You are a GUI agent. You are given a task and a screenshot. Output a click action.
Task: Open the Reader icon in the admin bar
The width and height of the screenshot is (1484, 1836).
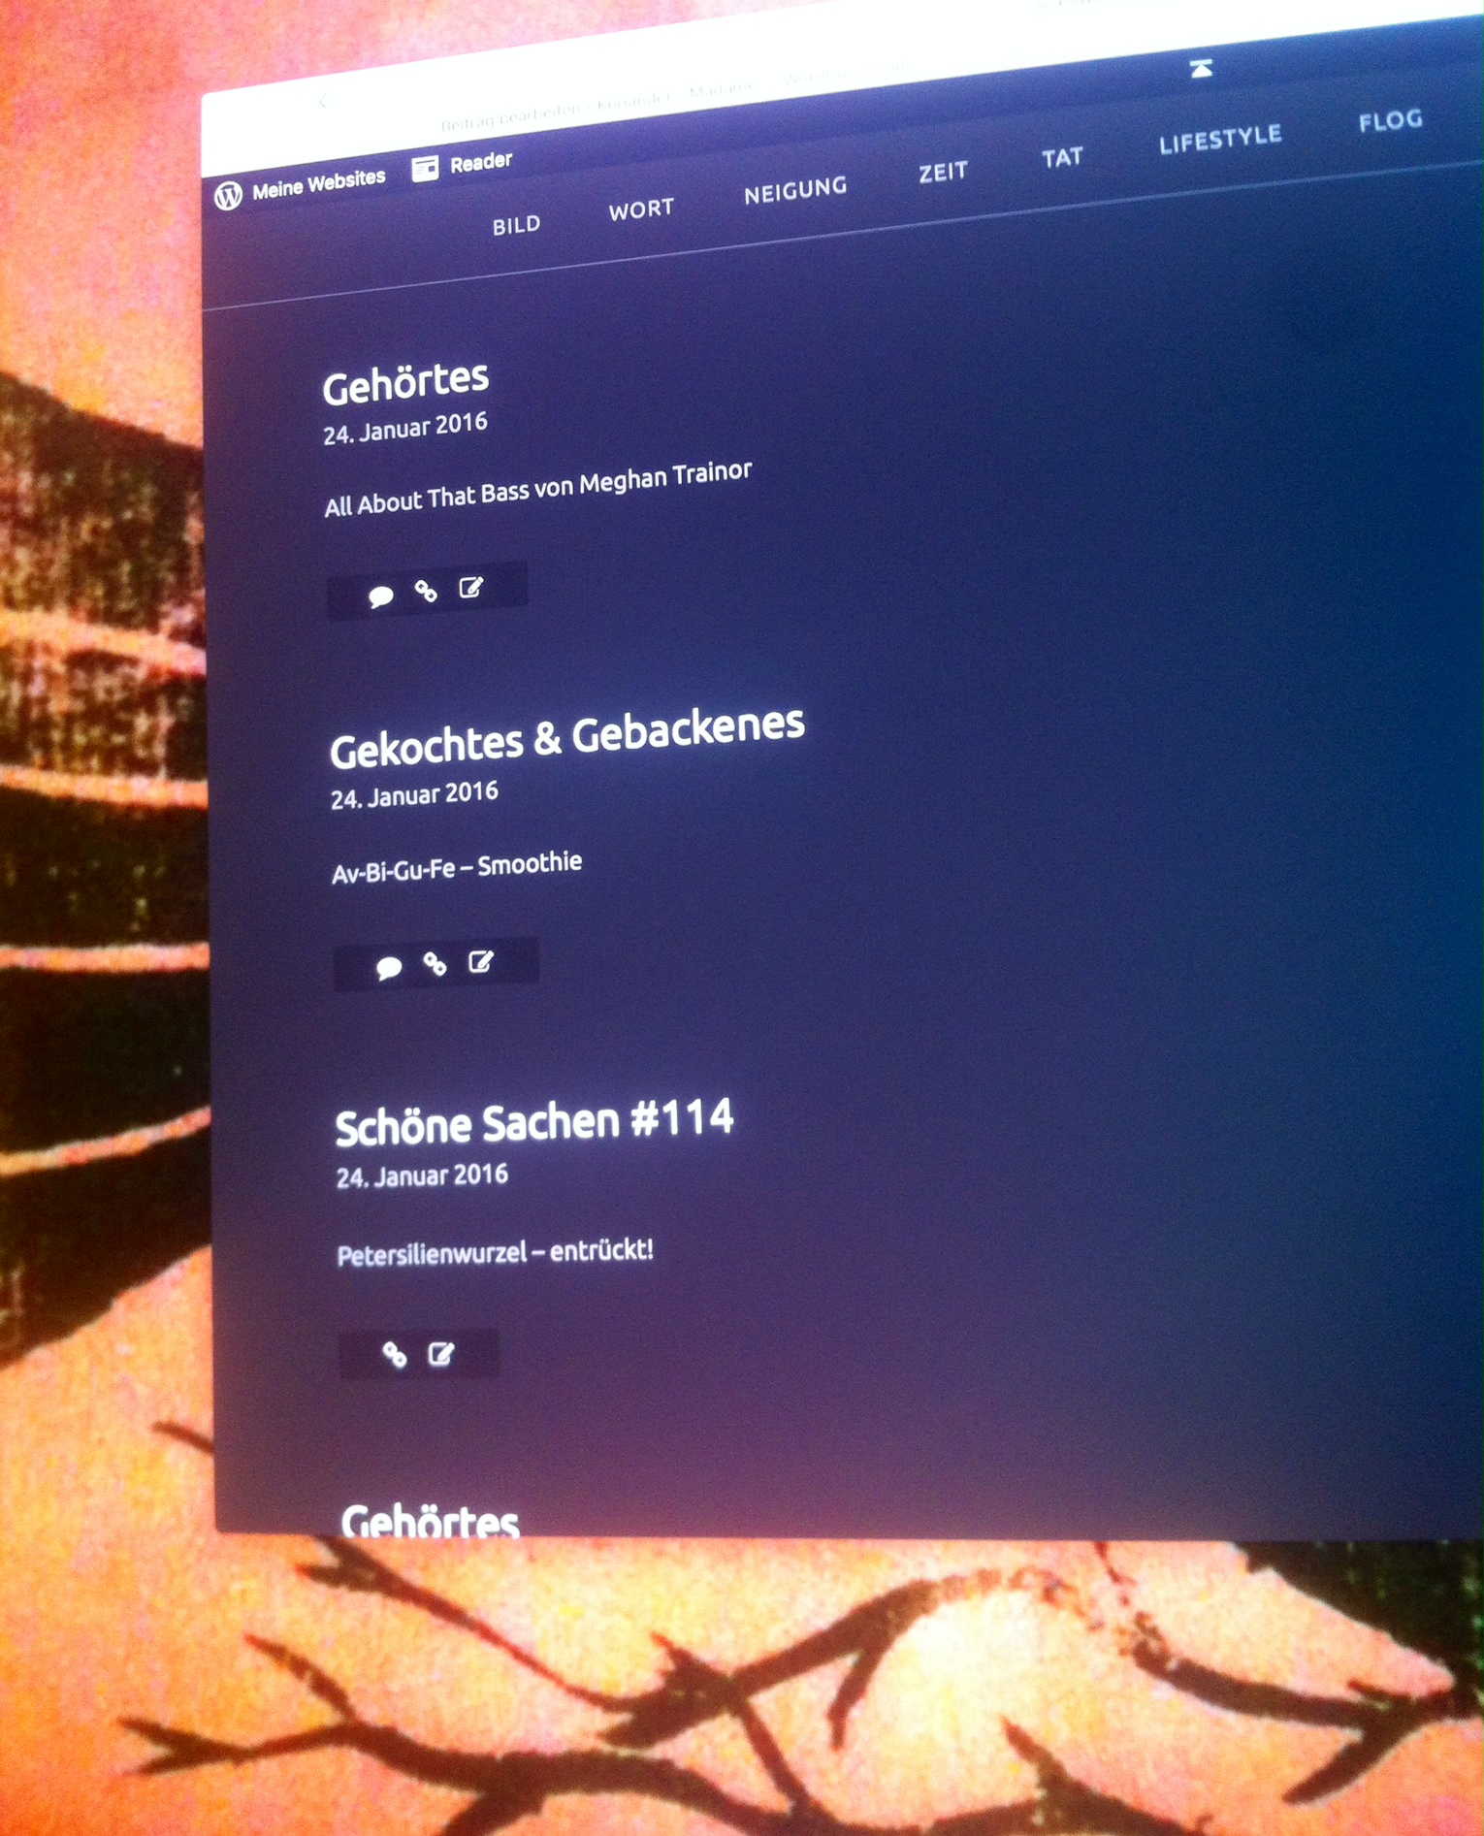pos(425,169)
